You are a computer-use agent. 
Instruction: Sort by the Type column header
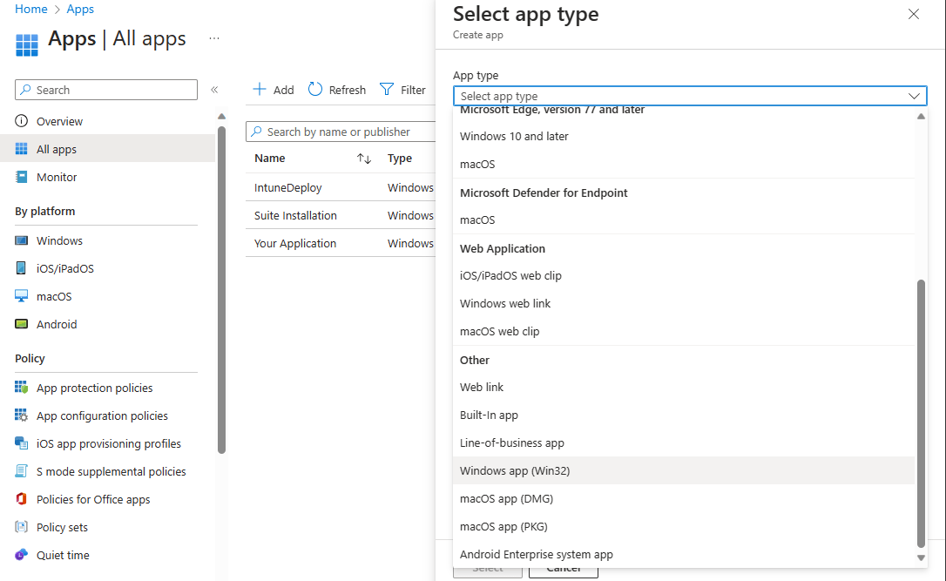tap(400, 158)
